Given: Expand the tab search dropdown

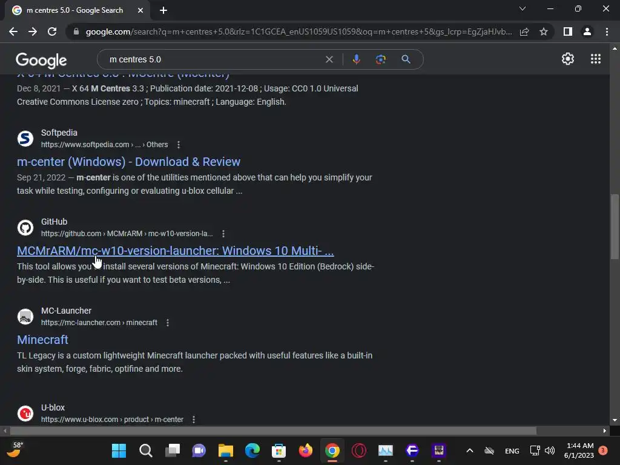Looking at the screenshot, I should [x=523, y=8].
